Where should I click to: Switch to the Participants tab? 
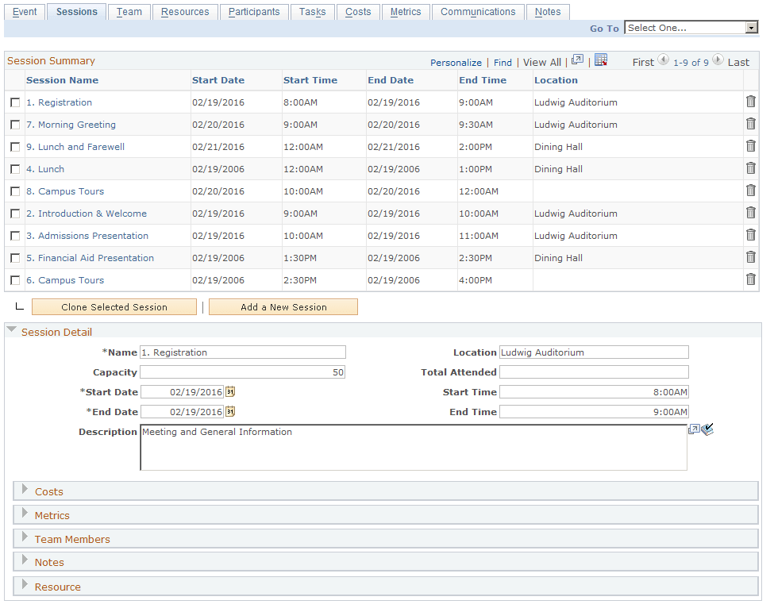[254, 11]
